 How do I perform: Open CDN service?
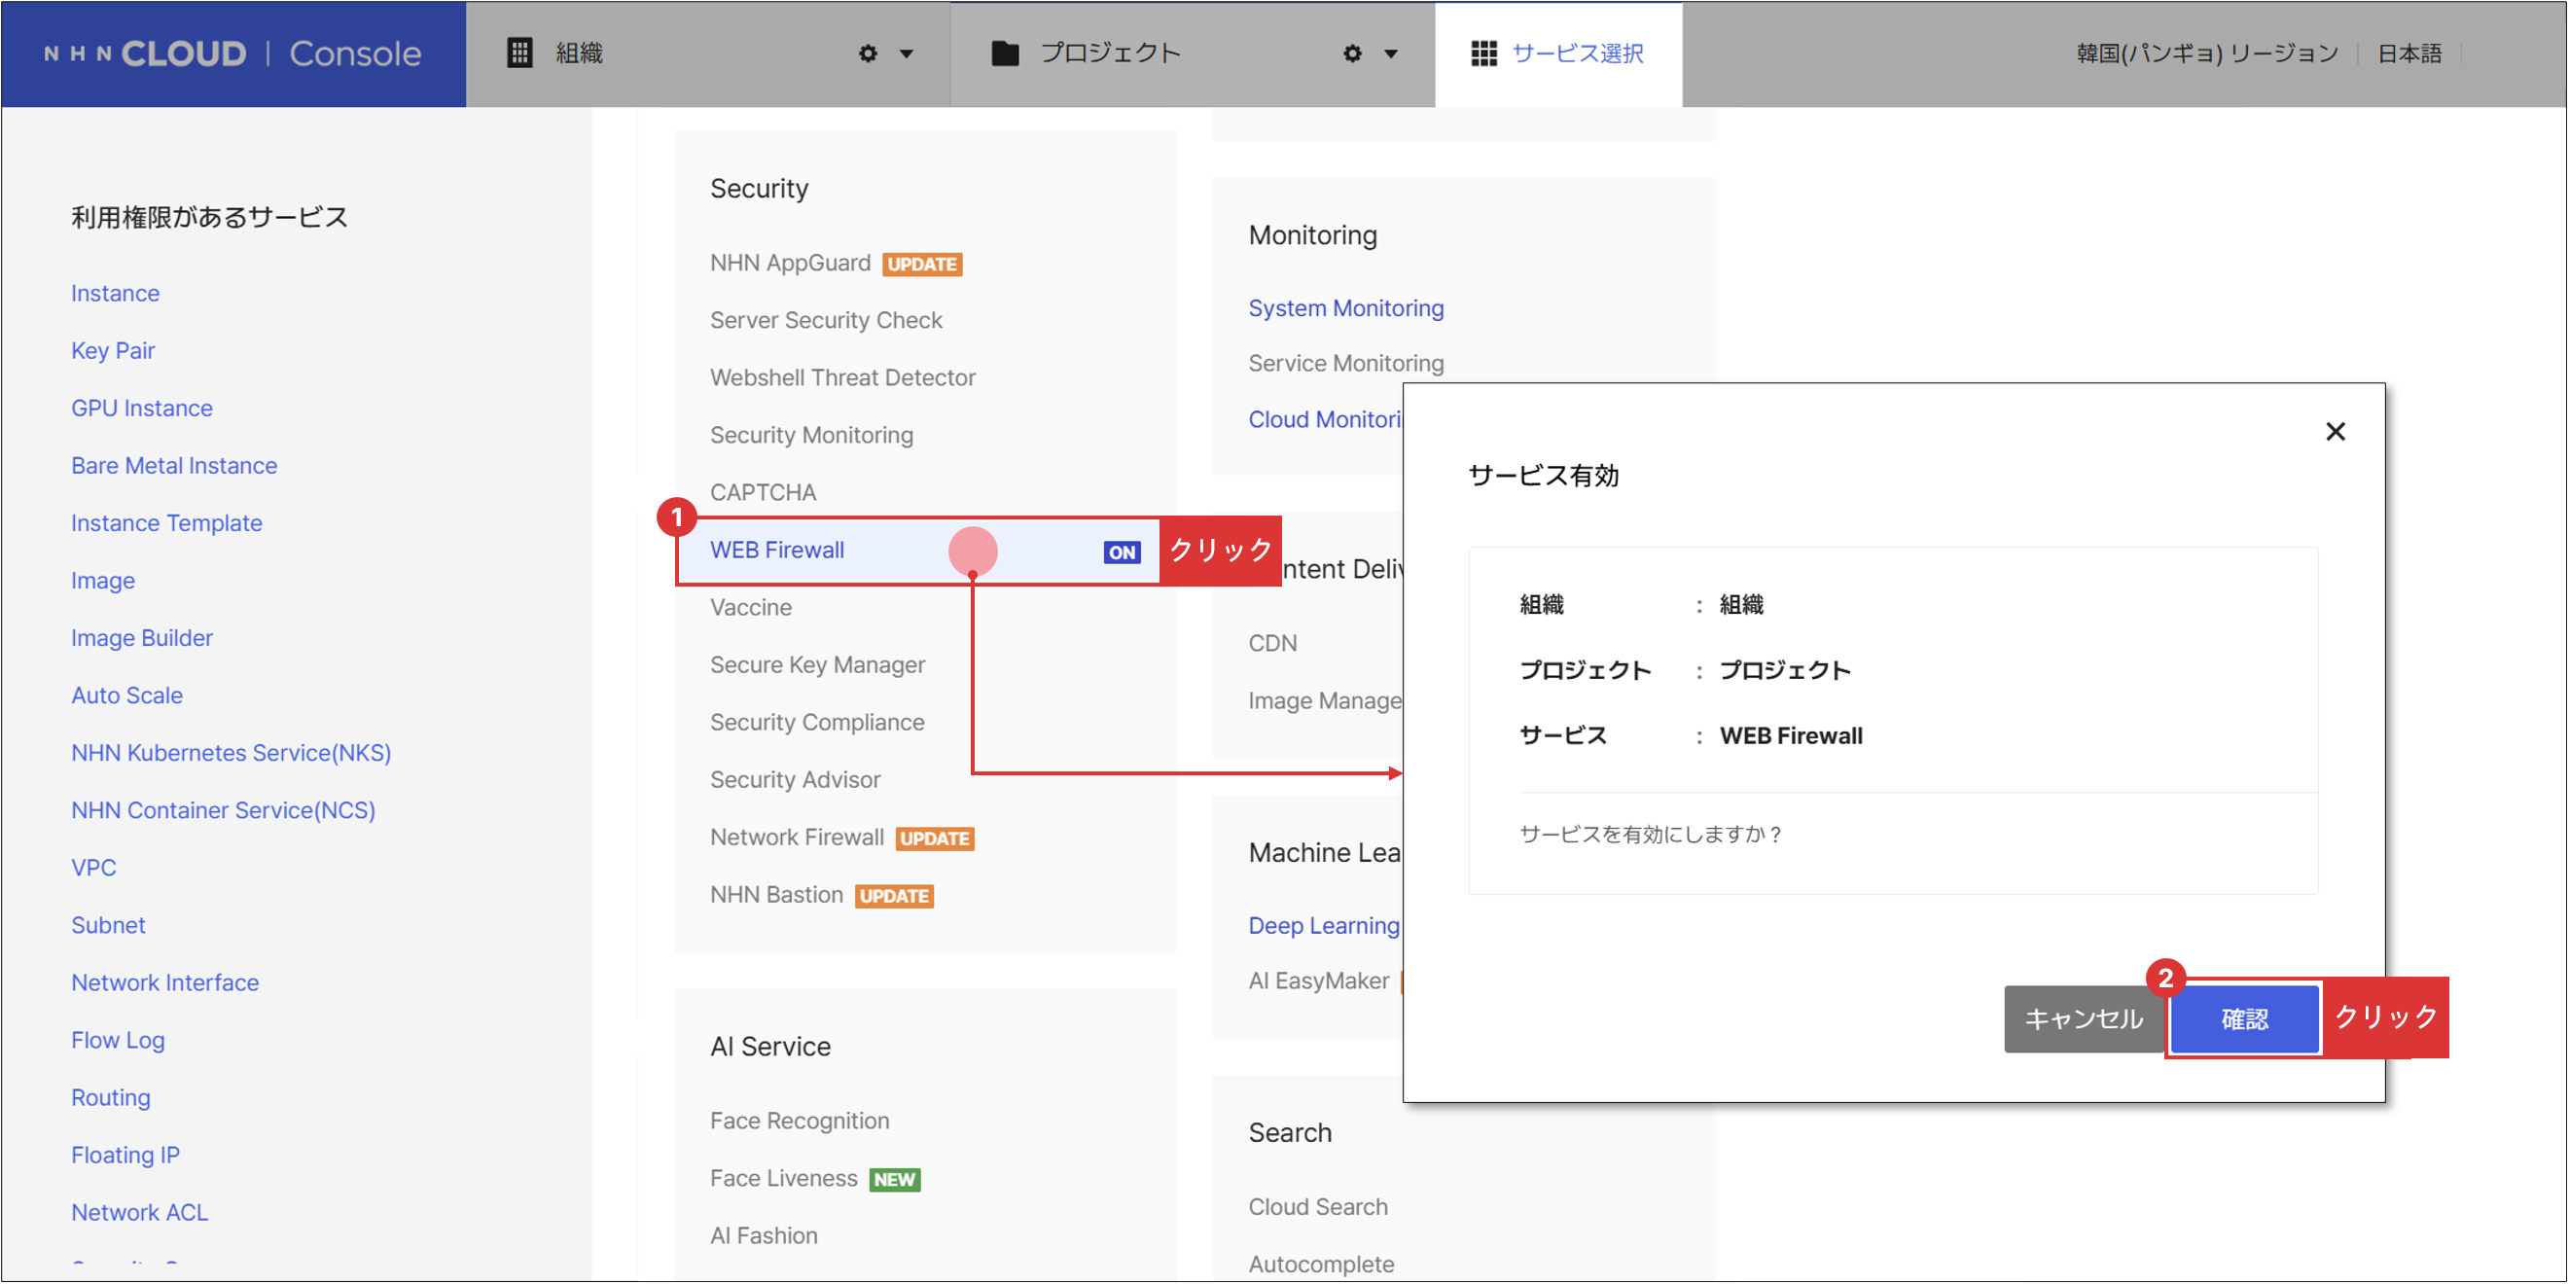pyautogui.click(x=1272, y=644)
